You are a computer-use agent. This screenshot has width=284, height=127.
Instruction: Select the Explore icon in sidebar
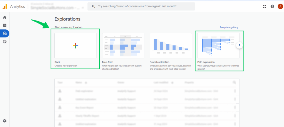pyautogui.click(x=5, y=33)
